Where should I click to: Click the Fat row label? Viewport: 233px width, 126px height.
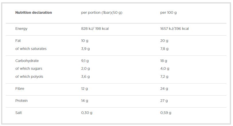pos(18,41)
